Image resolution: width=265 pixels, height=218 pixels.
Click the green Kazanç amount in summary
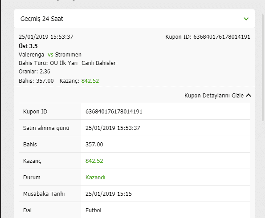click(x=90, y=81)
